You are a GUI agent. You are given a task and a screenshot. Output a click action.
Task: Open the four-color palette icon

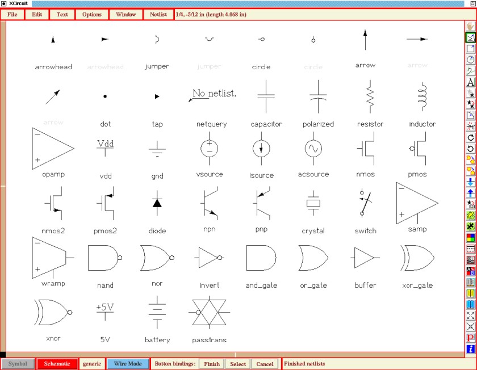coord(470,237)
